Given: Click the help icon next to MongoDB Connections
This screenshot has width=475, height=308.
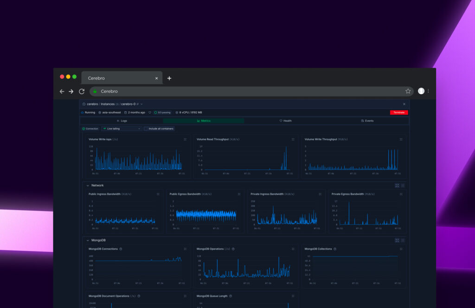Looking at the screenshot, I should [121, 249].
